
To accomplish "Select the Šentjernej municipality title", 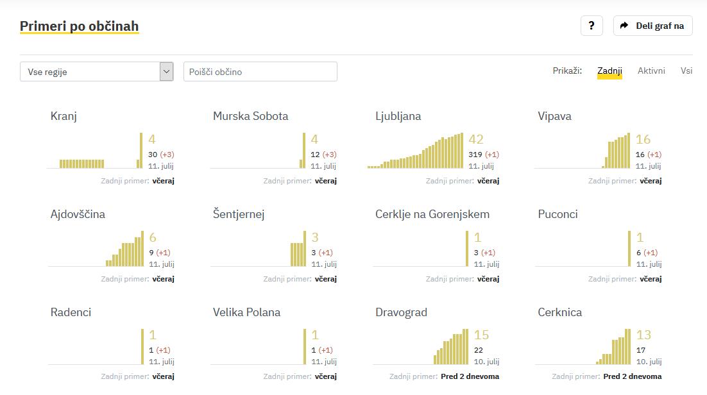I will [239, 214].
